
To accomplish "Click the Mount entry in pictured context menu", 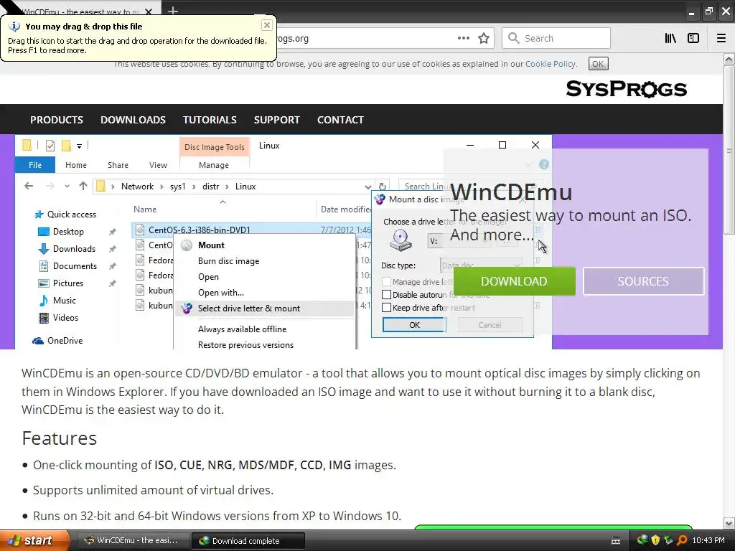I will tap(211, 245).
